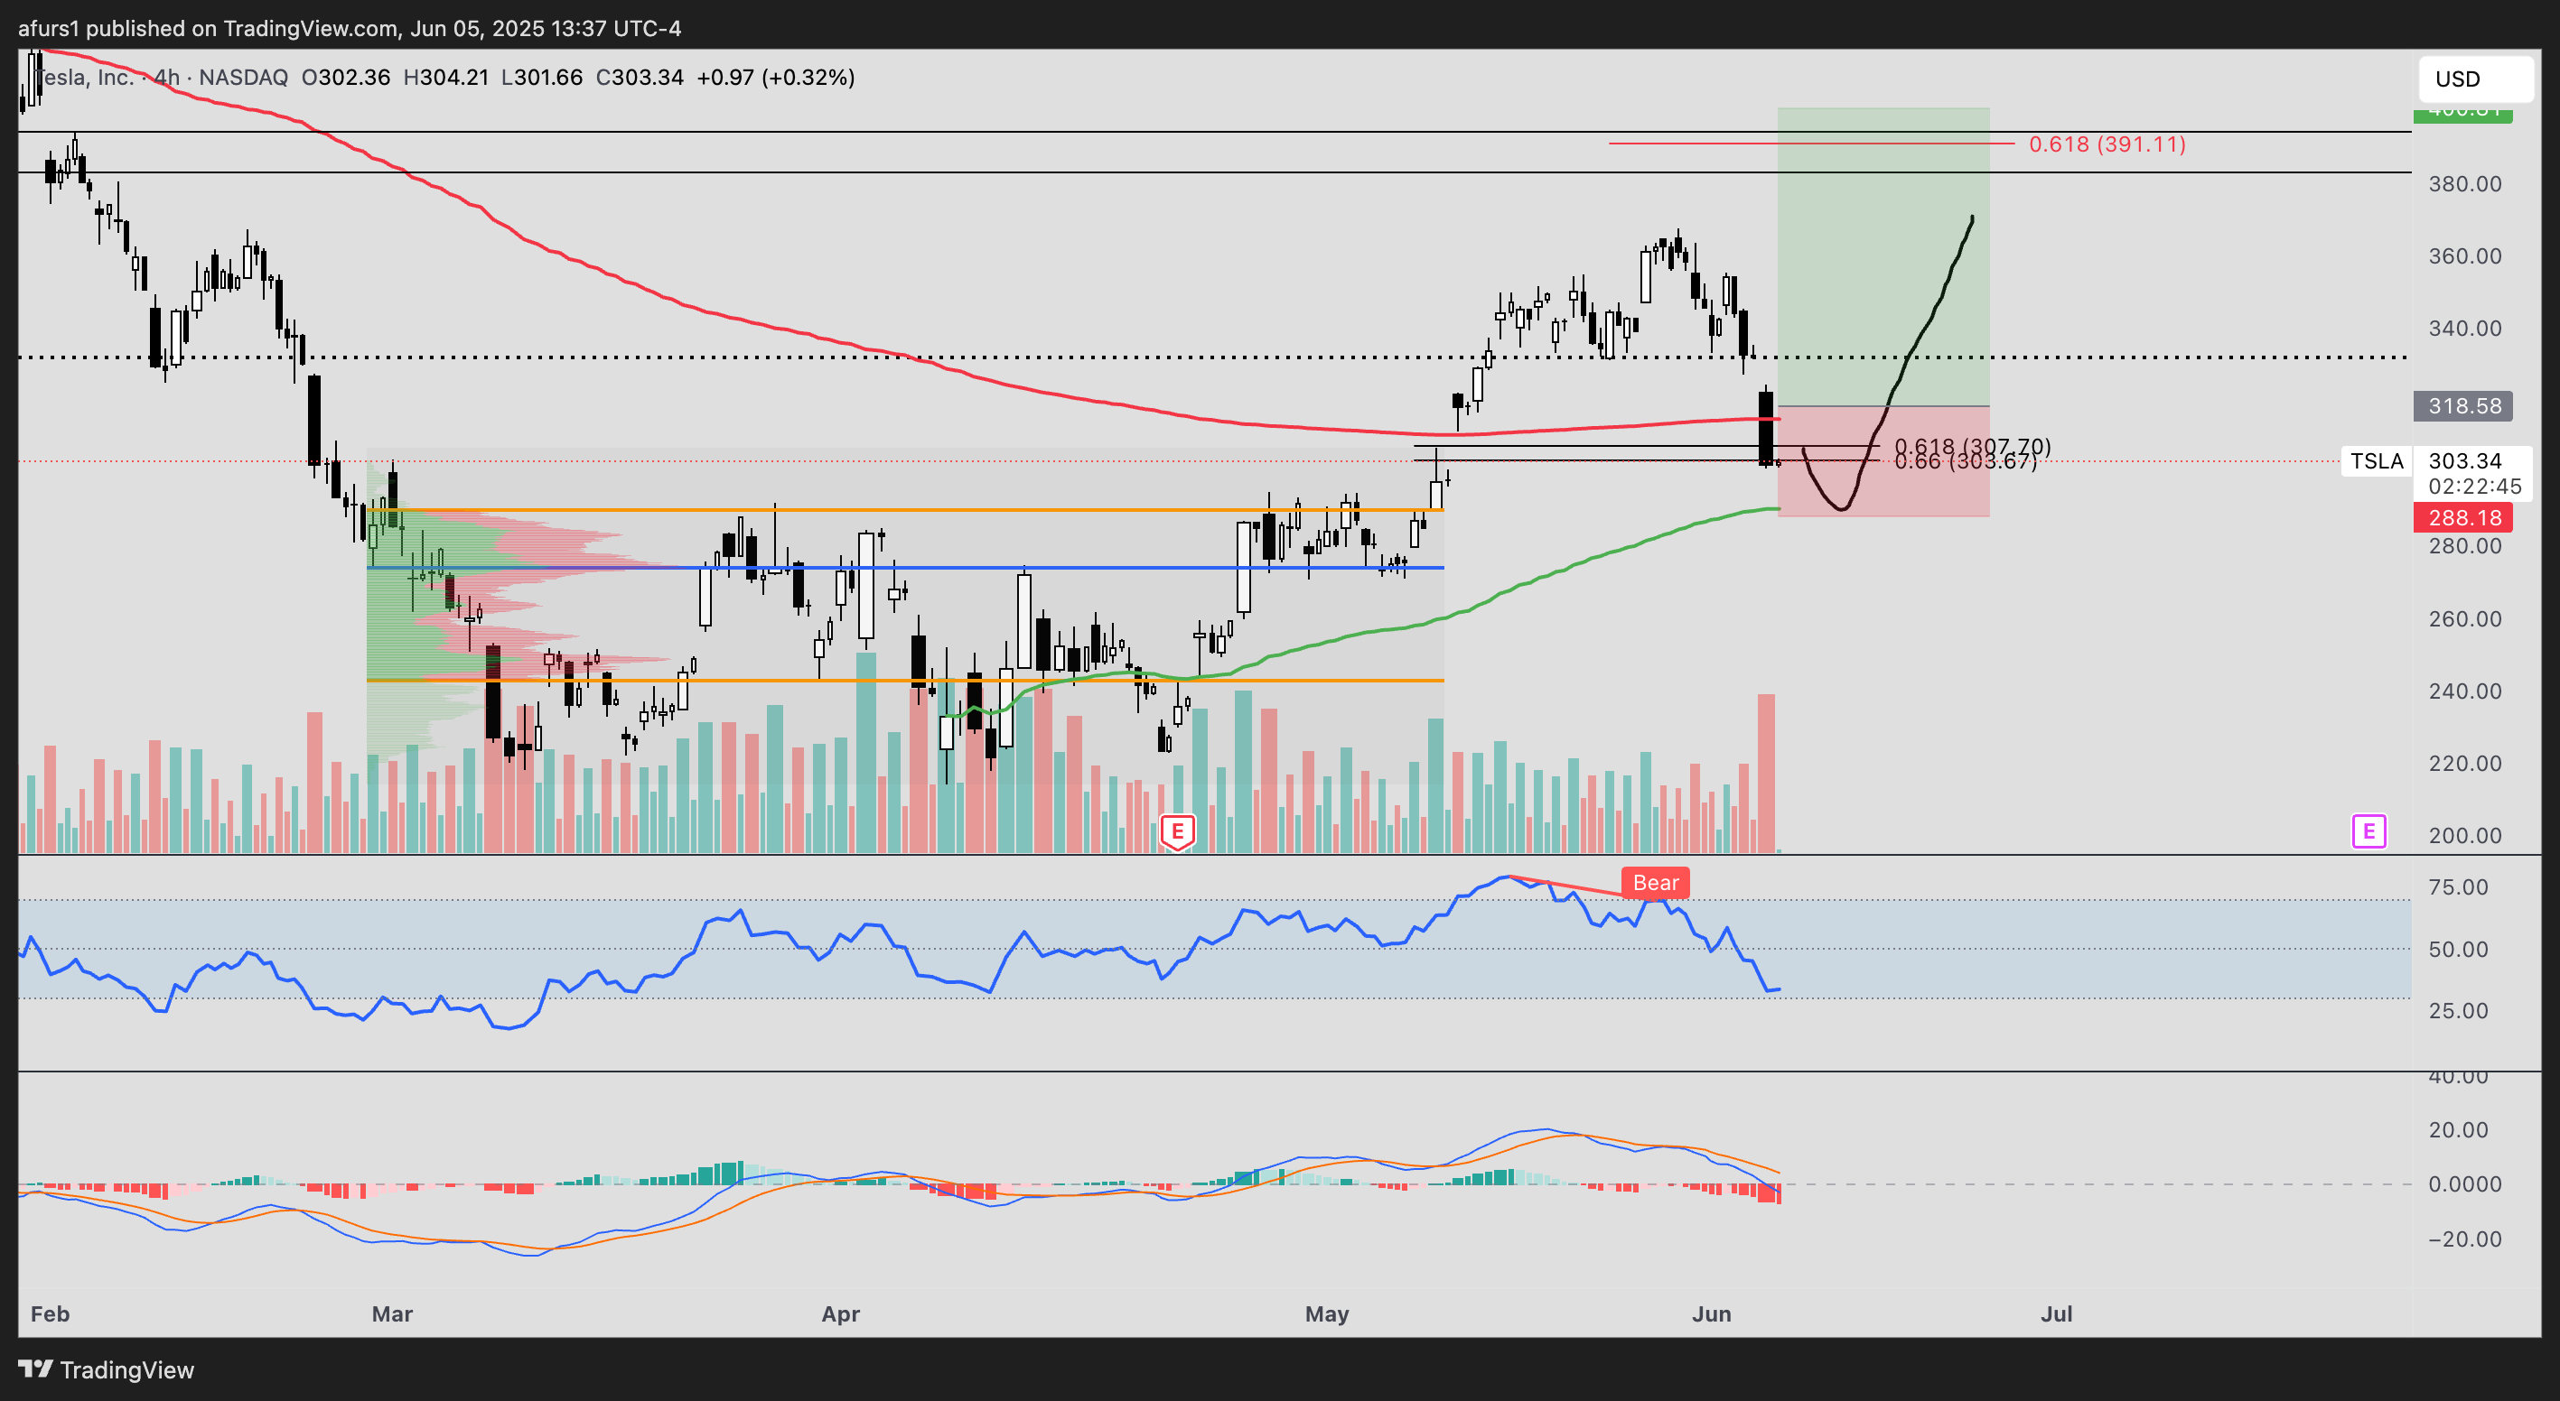Click the red 288.18 stop price label
Viewport: 2560px width, 1401px height.
[x=2463, y=517]
